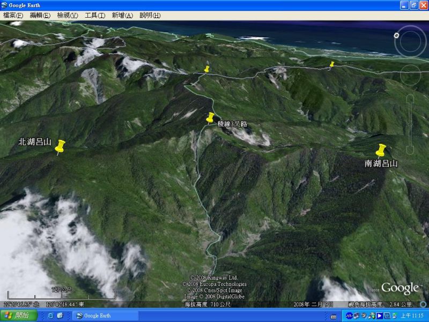Click the blue play-button tray icon
The width and height of the screenshot is (429, 322).
pos(380,316)
